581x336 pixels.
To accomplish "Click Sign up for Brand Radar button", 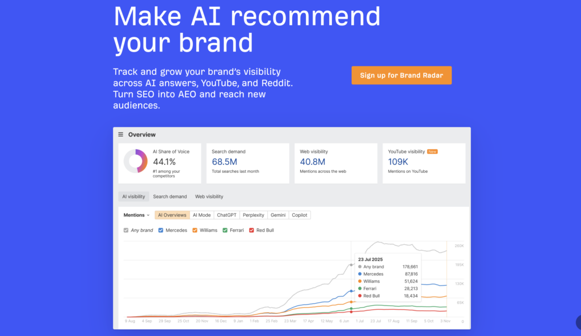I will coord(401,75).
